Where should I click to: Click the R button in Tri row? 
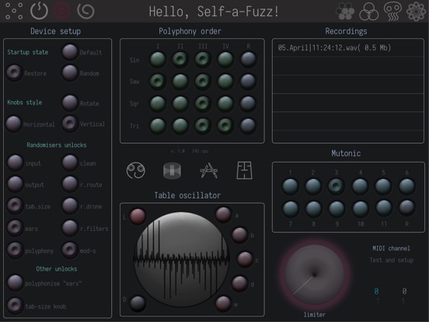tap(248, 126)
